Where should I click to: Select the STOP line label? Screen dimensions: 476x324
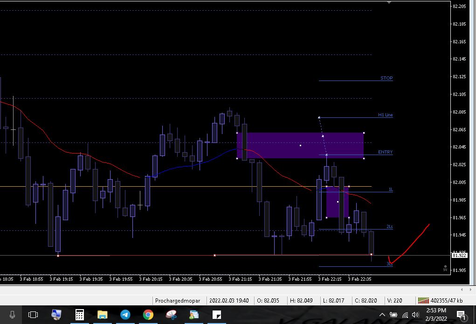[x=386, y=78]
